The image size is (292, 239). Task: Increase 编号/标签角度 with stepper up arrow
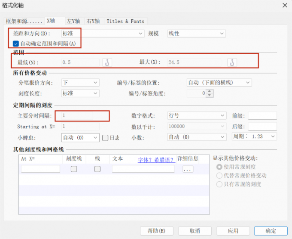tap(210, 91)
